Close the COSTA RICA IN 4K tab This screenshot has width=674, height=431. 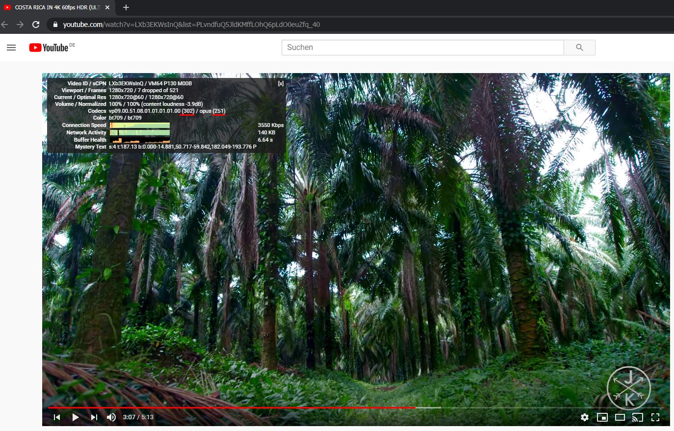click(107, 7)
